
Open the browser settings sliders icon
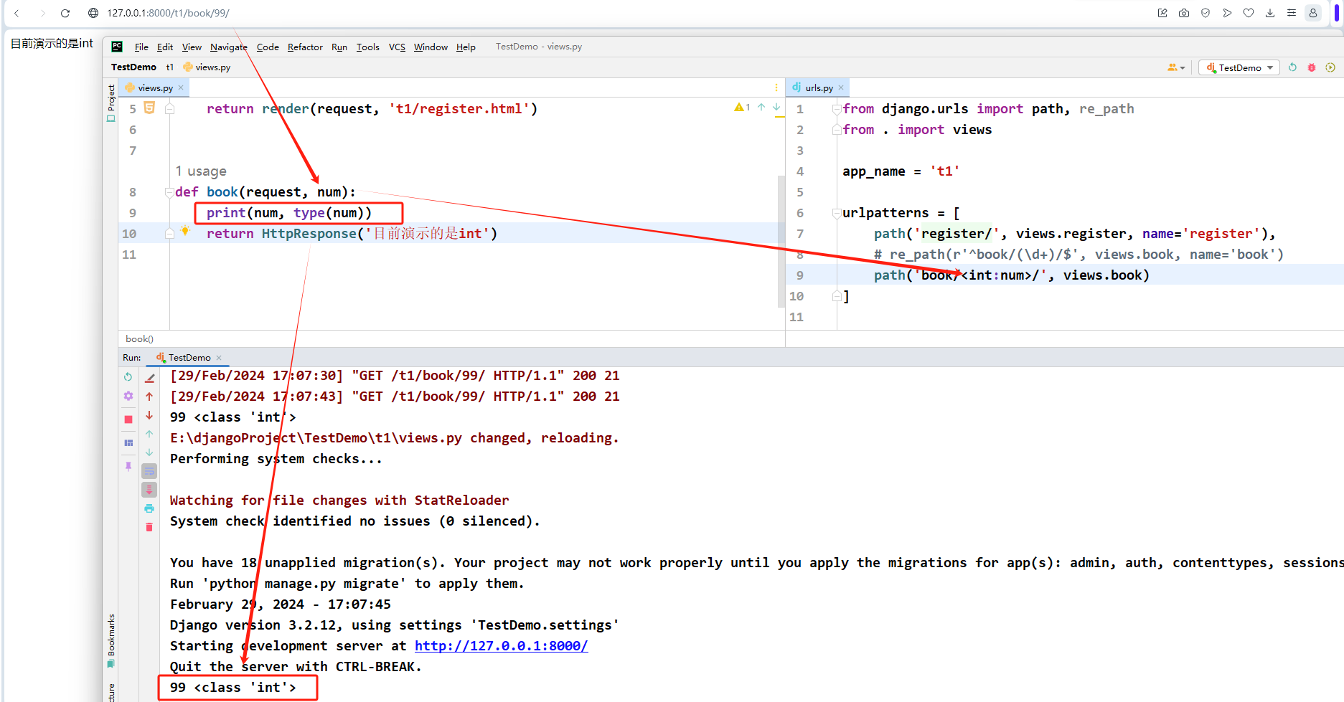[x=1292, y=13]
